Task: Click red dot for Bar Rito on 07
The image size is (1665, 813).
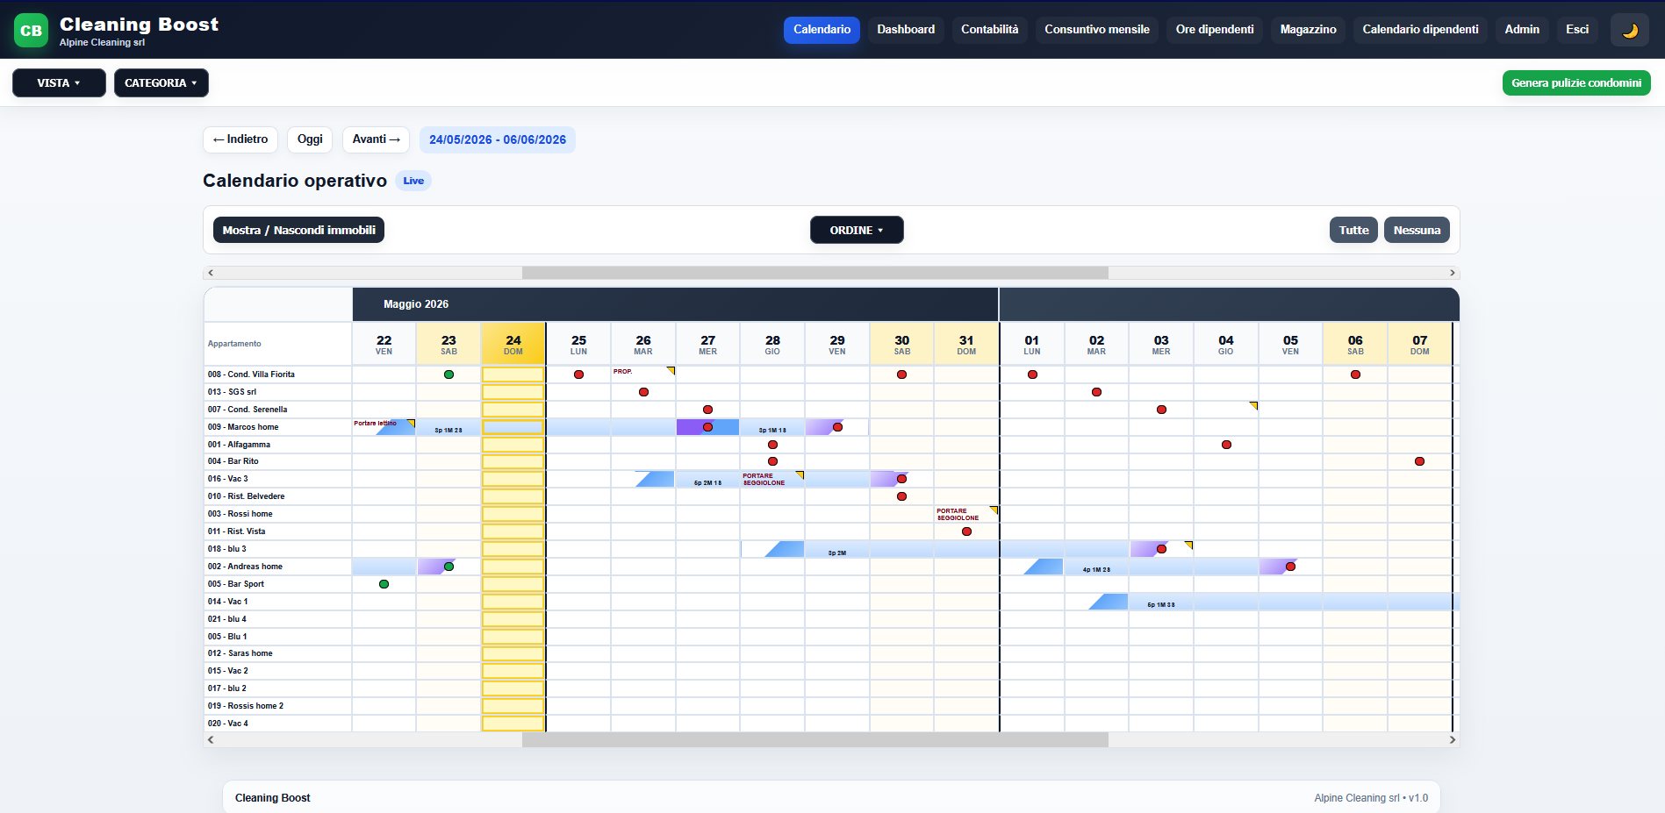Action: pyautogui.click(x=1419, y=461)
